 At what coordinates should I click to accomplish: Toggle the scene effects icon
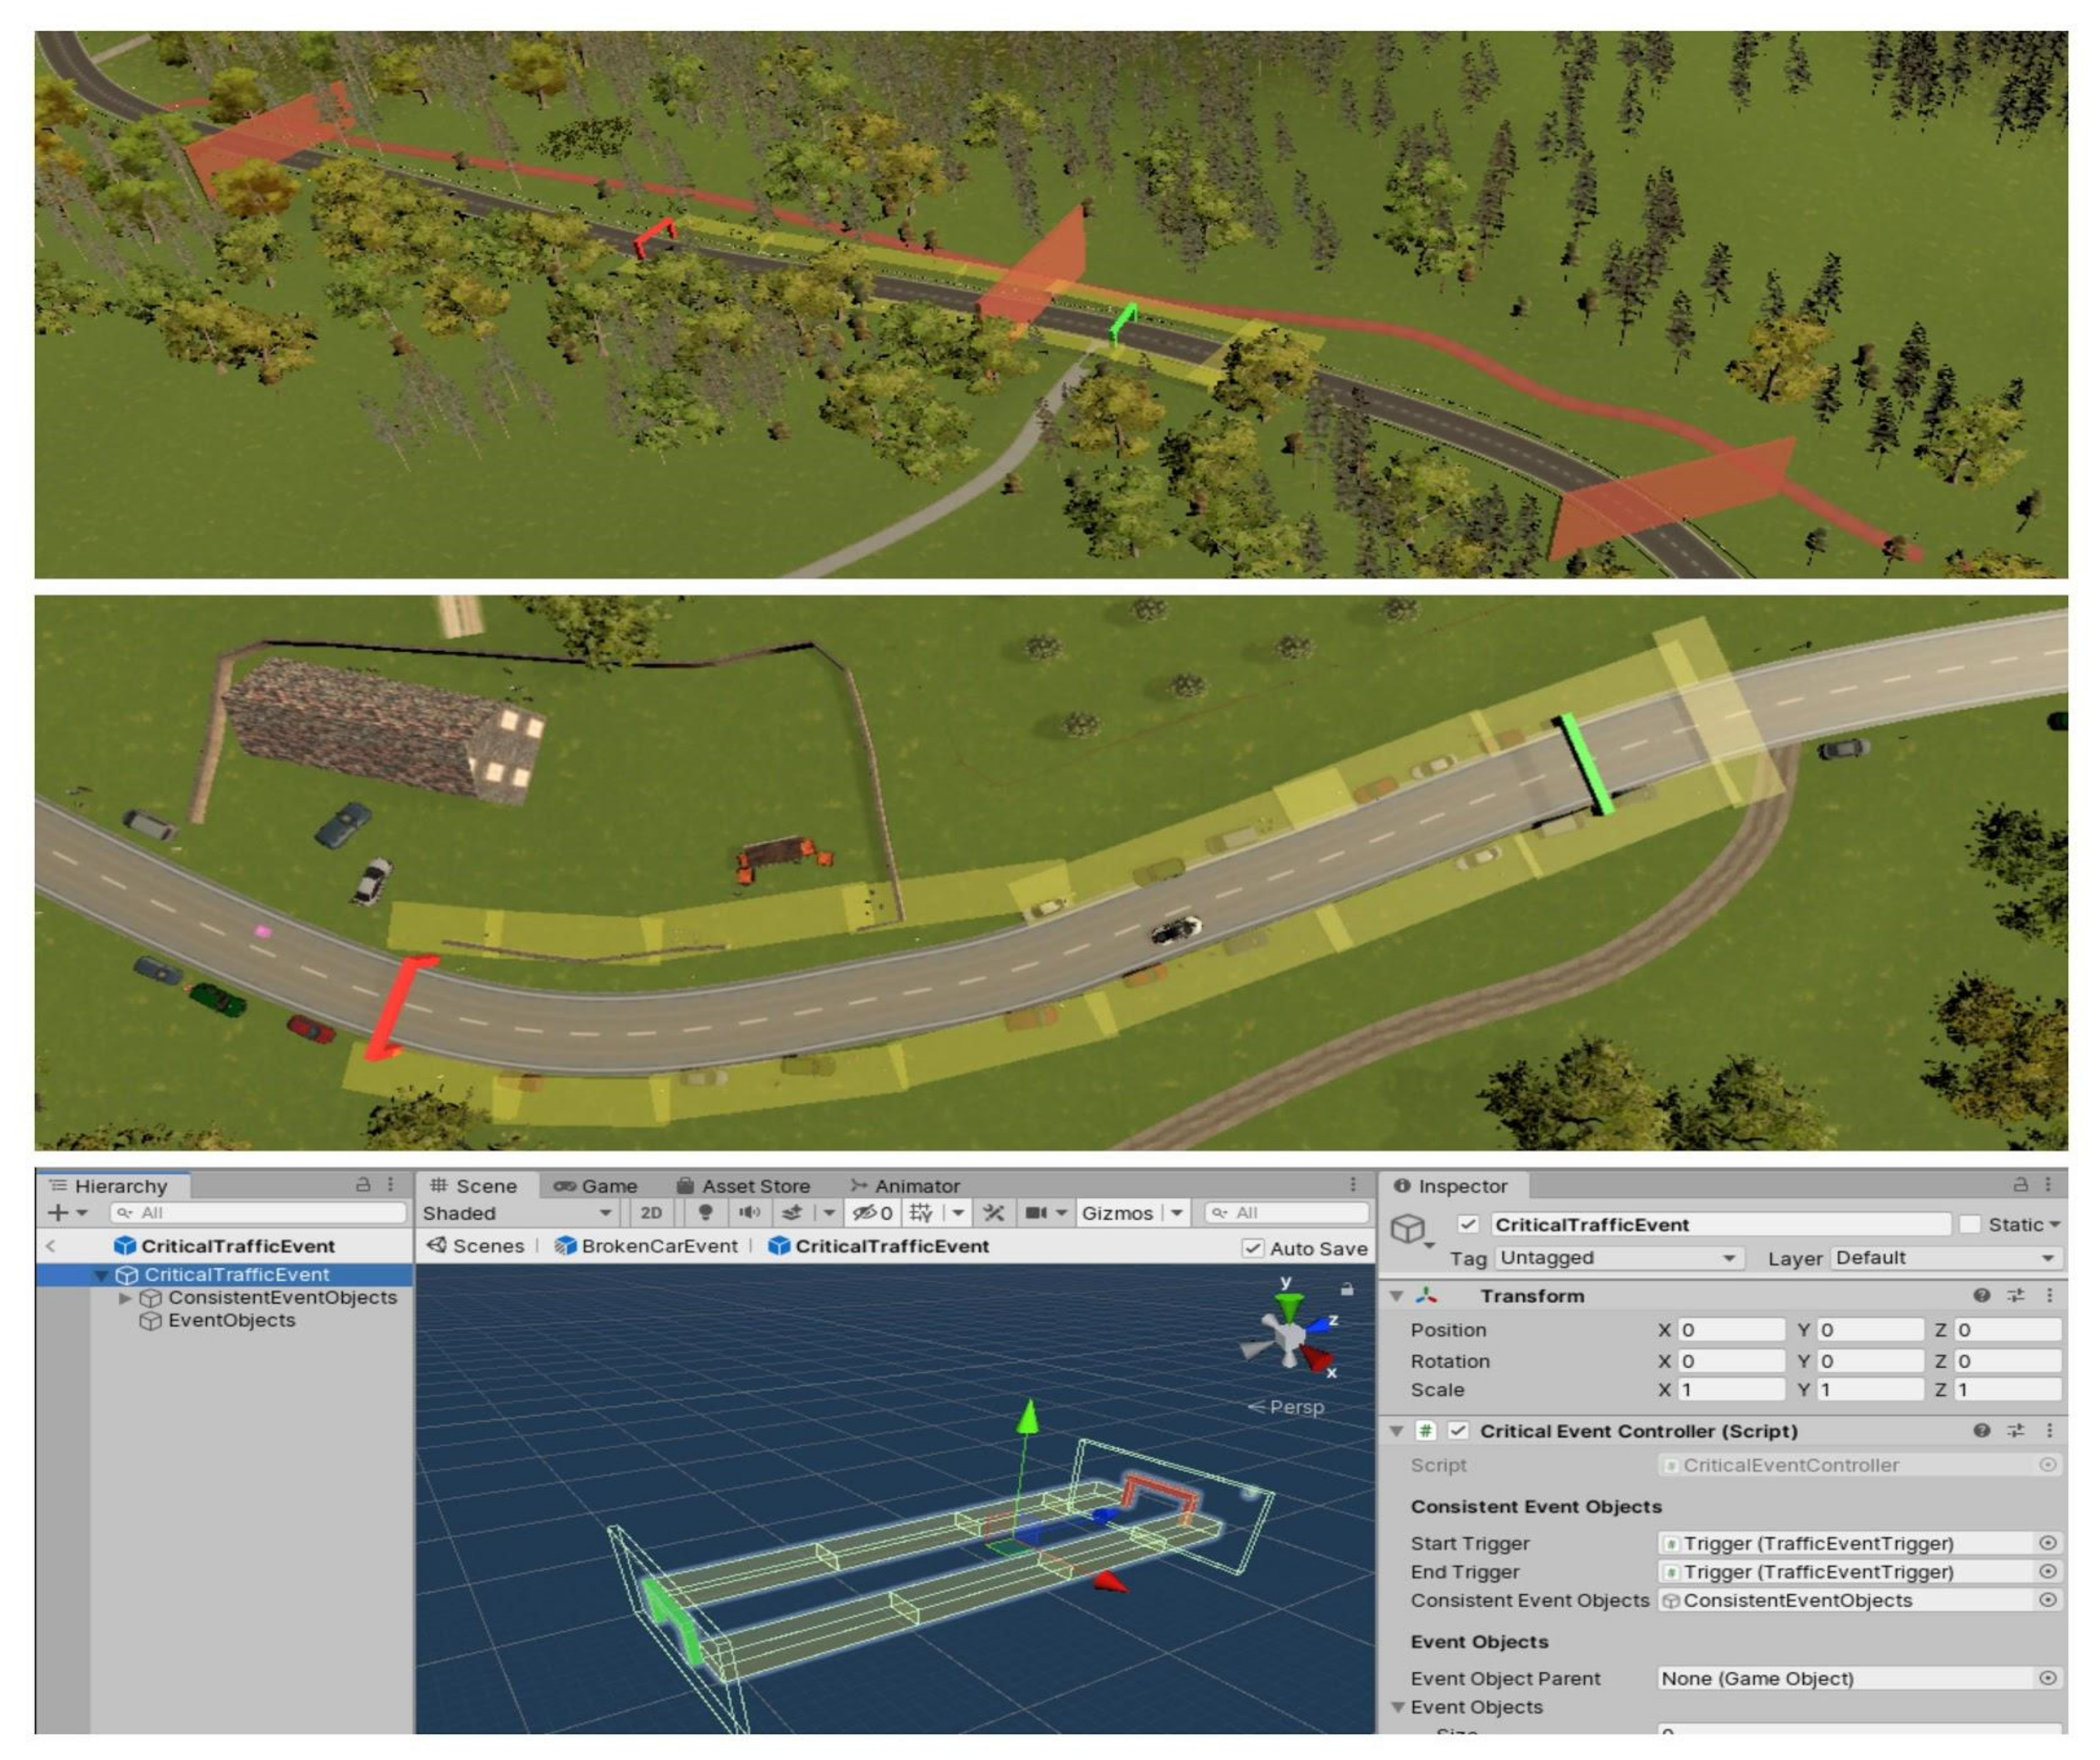[792, 1213]
